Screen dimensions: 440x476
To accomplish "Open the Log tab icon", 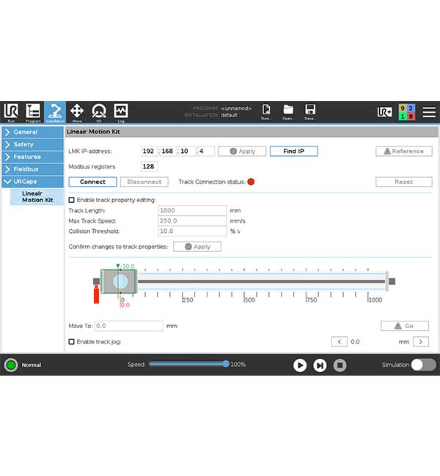I will pyautogui.click(x=121, y=112).
